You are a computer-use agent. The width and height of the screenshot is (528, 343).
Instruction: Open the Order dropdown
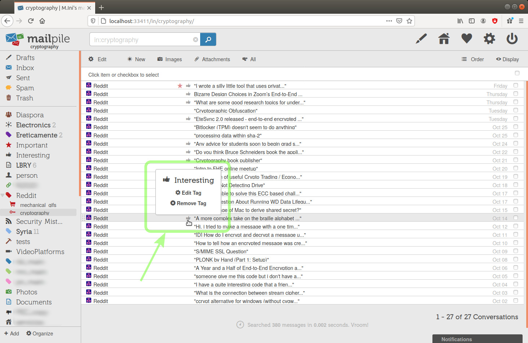[x=473, y=59]
